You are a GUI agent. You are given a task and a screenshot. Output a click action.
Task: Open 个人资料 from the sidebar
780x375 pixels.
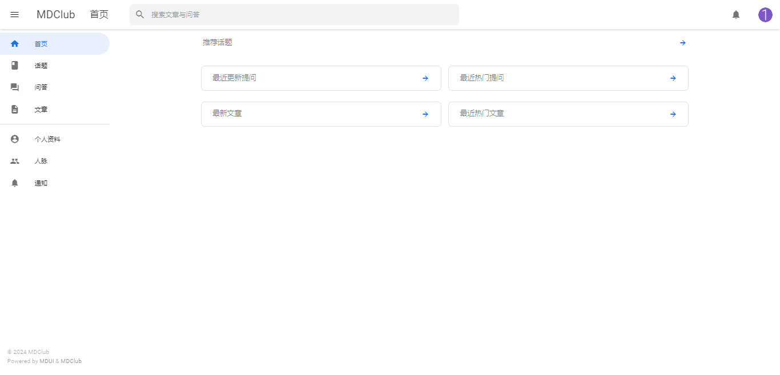pyautogui.click(x=55, y=139)
